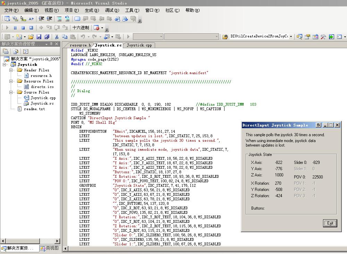The height and width of the screenshot is (254, 347).
Task: Click the Toggle Bookmark icon
Action: (77, 19)
